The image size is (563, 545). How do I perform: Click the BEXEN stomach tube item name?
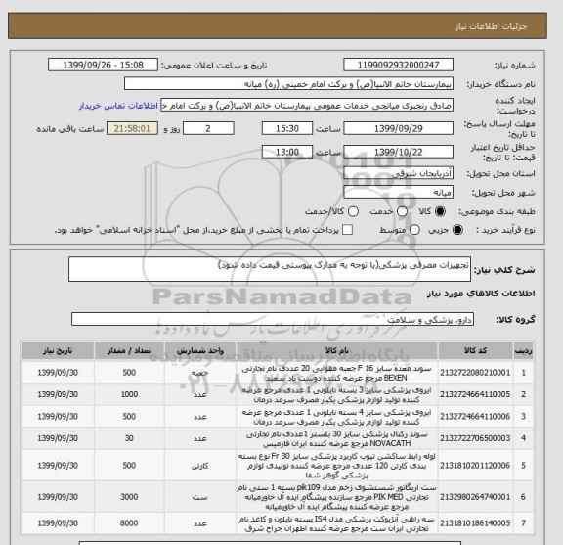(x=337, y=373)
